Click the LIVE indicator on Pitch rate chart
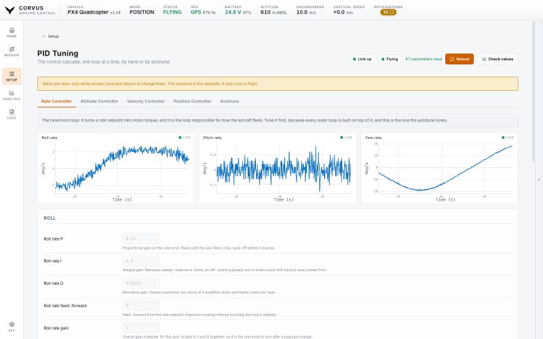Viewport: 543px width, 339px height. click(x=346, y=138)
